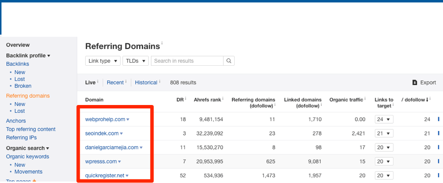The width and height of the screenshot is (443, 183).
Task: Click the Export download icon
Action: pyautogui.click(x=415, y=82)
